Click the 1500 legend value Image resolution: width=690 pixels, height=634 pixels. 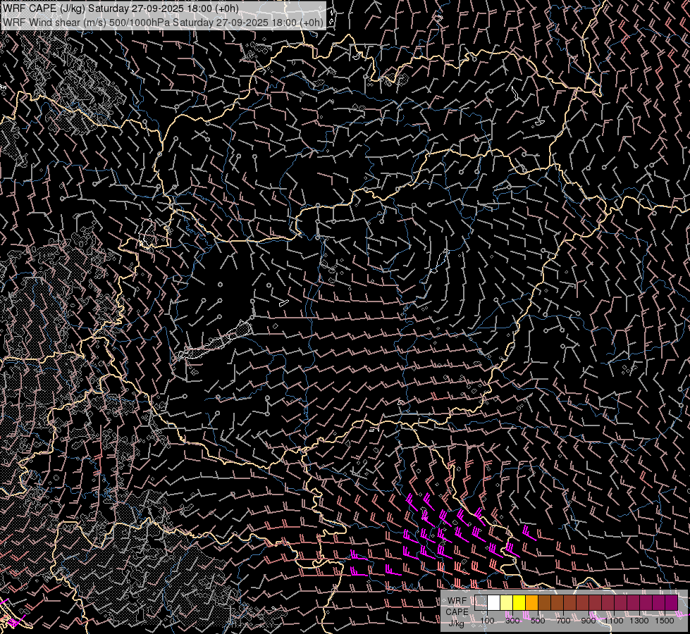tap(665, 621)
